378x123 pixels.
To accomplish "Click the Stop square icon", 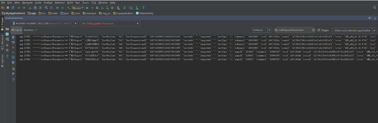I will tap(112, 8).
